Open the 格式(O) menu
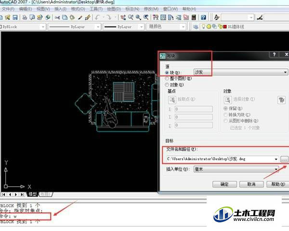 pos(78,9)
